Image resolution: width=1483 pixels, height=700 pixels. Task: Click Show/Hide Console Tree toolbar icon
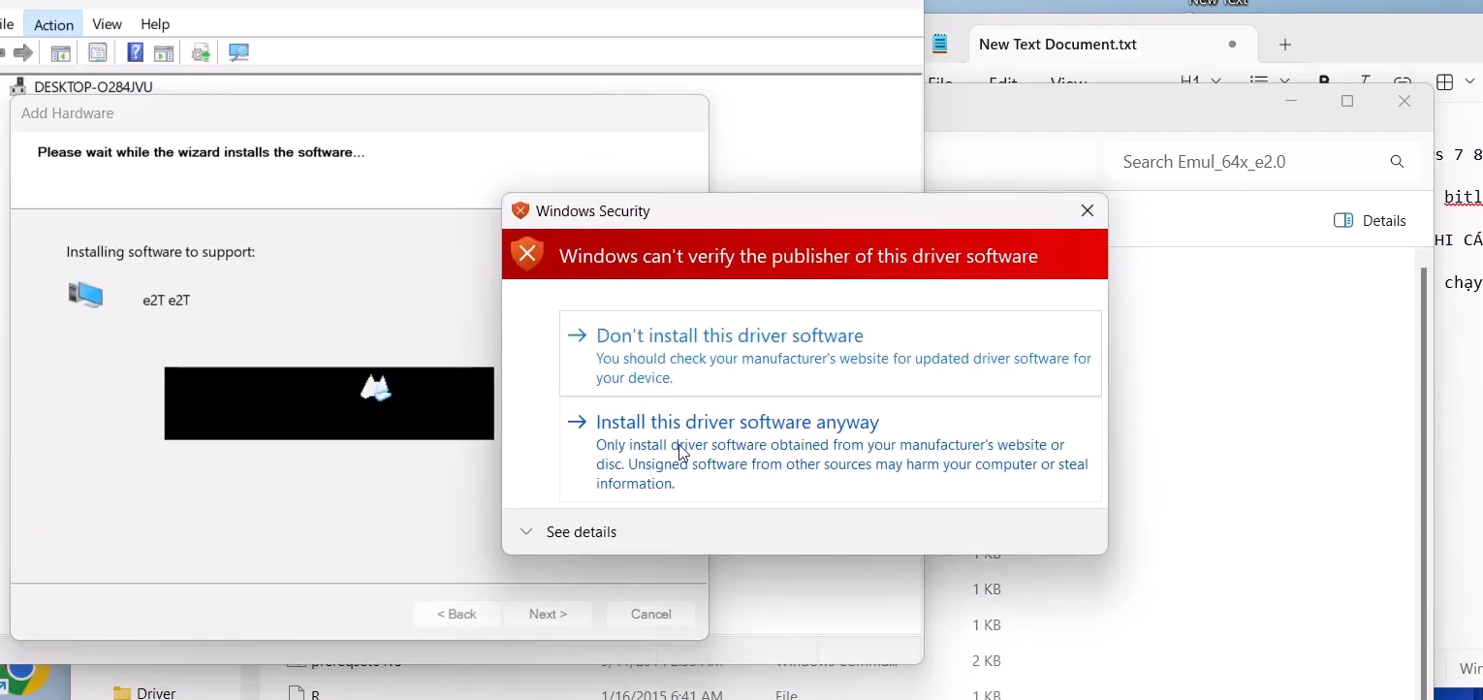coord(60,53)
